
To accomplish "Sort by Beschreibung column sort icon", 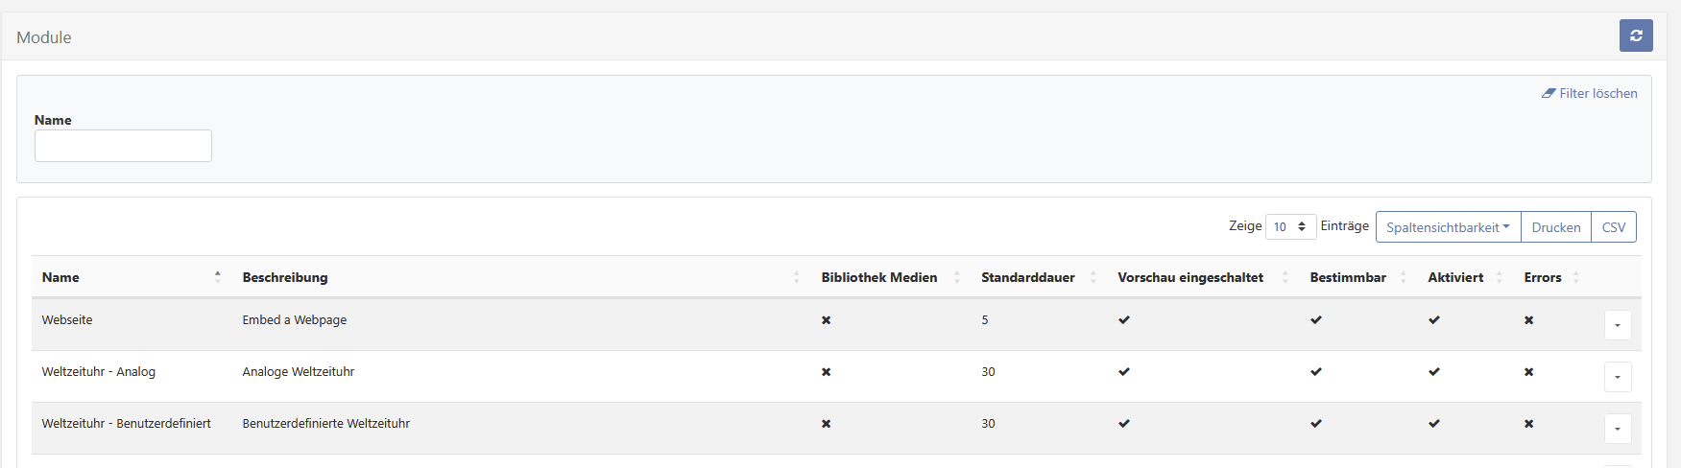I will point(796,277).
